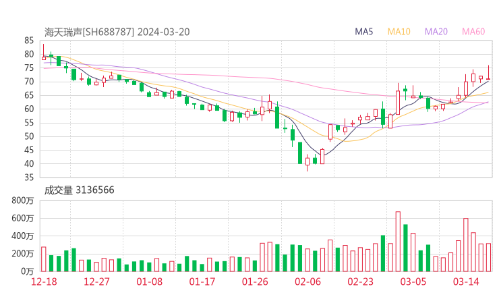Click the 01-08 date axis label
Image resolution: width=499 pixels, height=297 pixels.
[149, 281]
